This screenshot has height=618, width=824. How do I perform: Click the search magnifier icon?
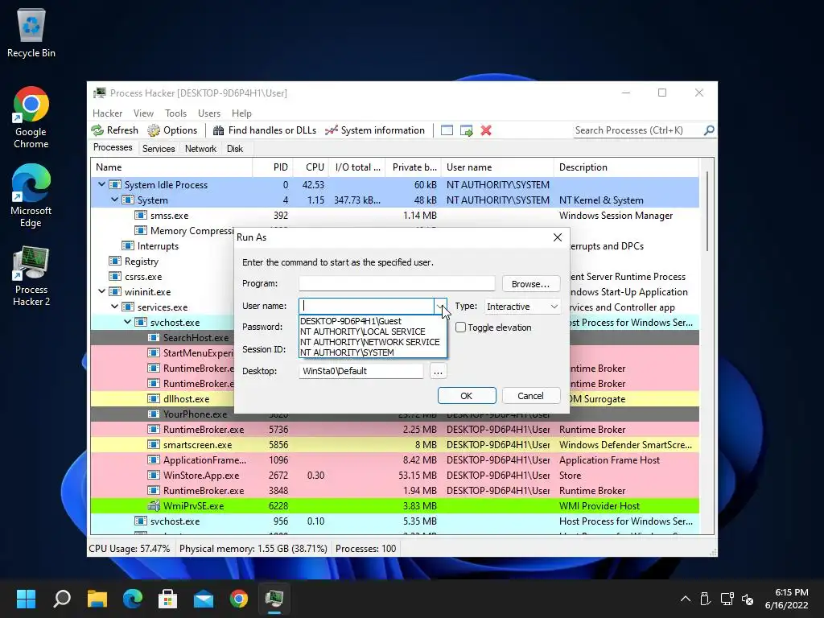point(708,130)
